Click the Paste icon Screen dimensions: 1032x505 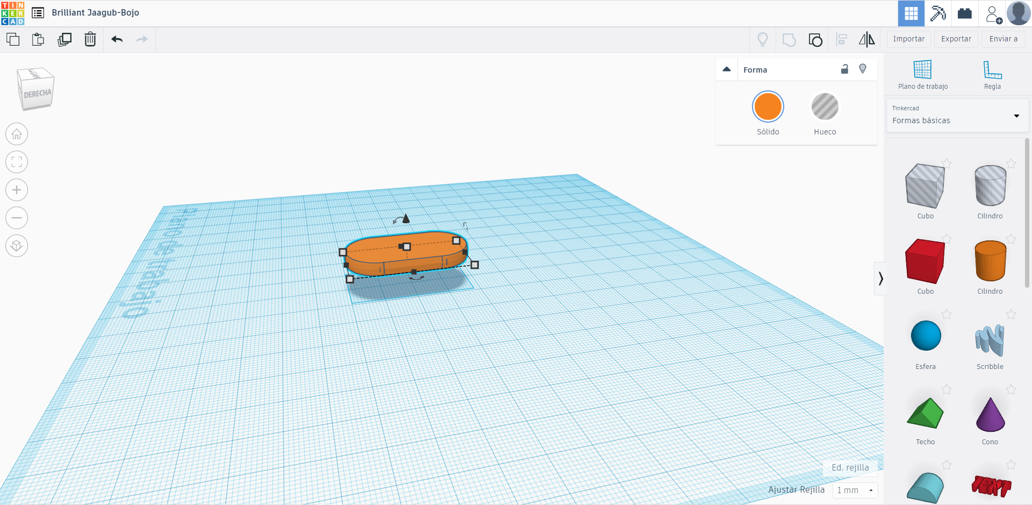38,39
